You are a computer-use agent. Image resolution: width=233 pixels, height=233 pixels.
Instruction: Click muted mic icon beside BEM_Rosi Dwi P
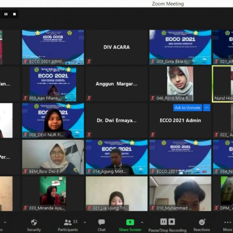click(25, 171)
